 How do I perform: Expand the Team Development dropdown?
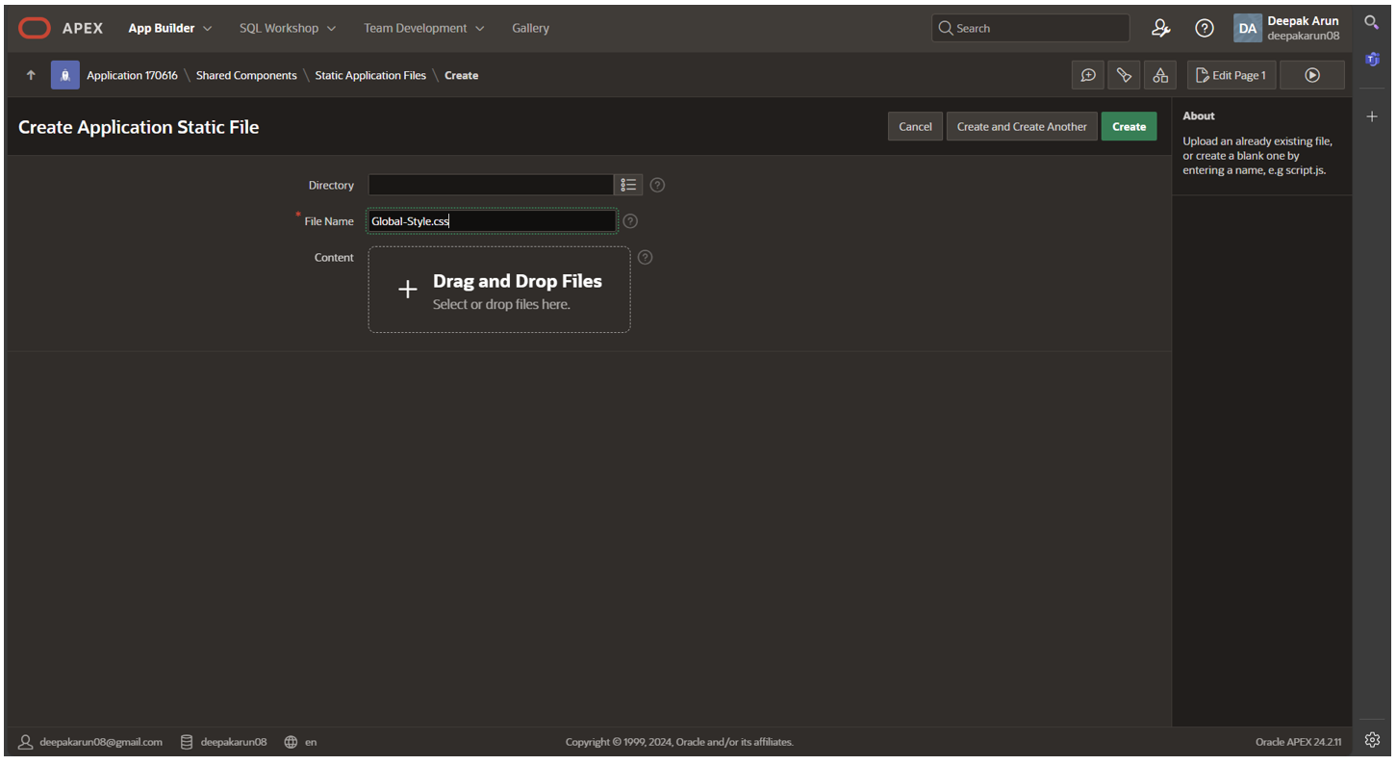[423, 28]
